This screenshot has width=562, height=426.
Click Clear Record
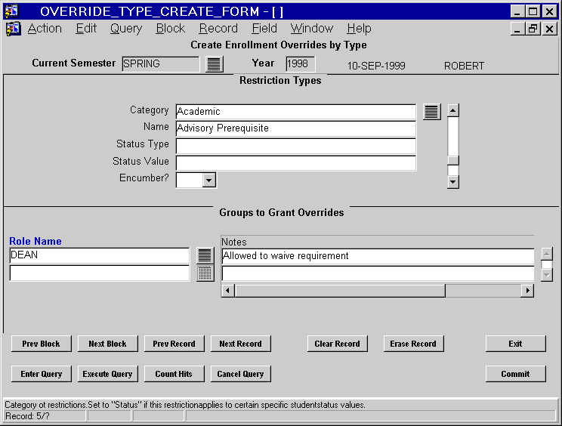(x=337, y=344)
